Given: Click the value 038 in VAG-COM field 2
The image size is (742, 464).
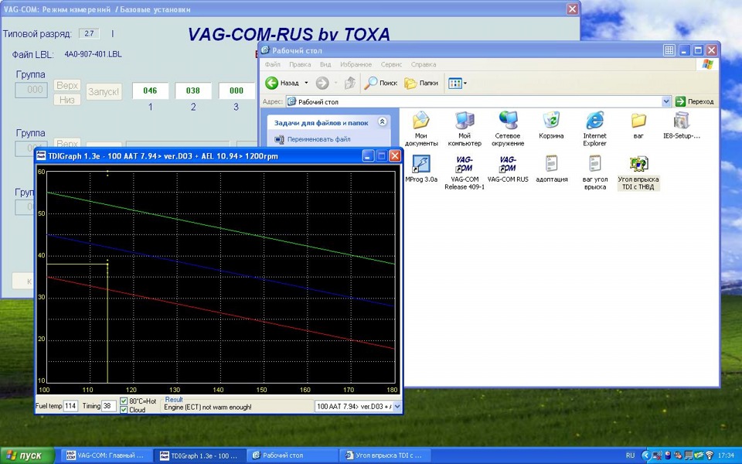Looking at the screenshot, I should point(193,90).
